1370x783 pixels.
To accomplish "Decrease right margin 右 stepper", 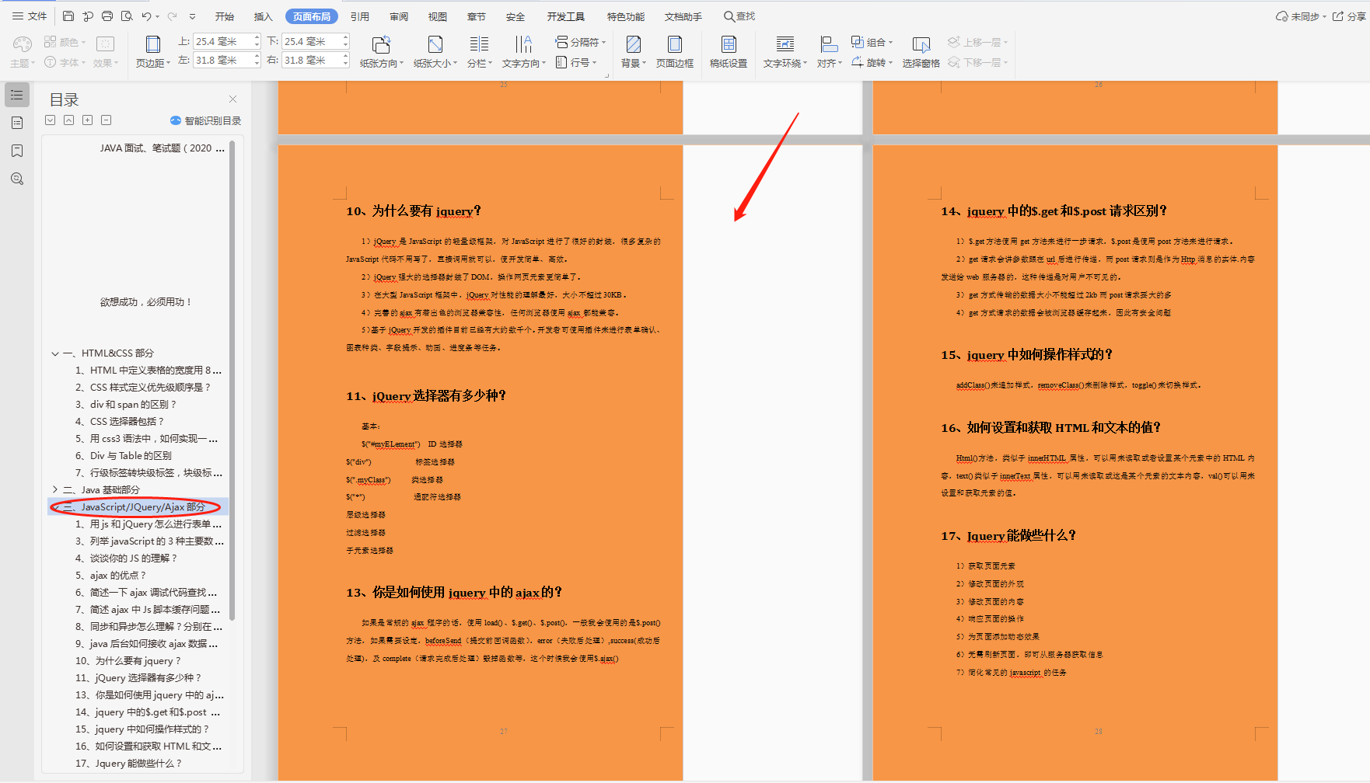I will (x=345, y=64).
